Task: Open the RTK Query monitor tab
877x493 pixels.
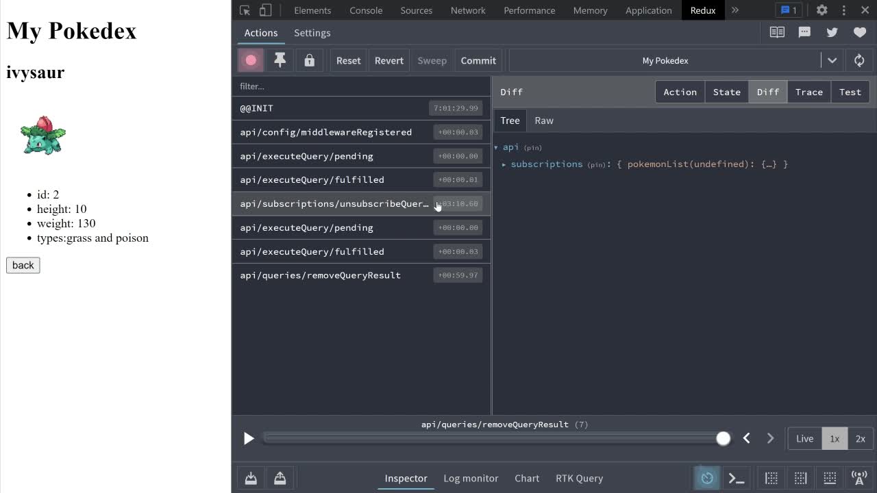Action: [579, 478]
